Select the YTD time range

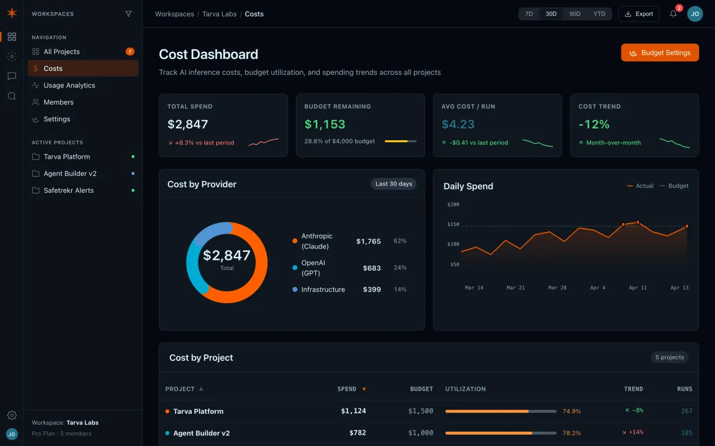click(x=599, y=14)
